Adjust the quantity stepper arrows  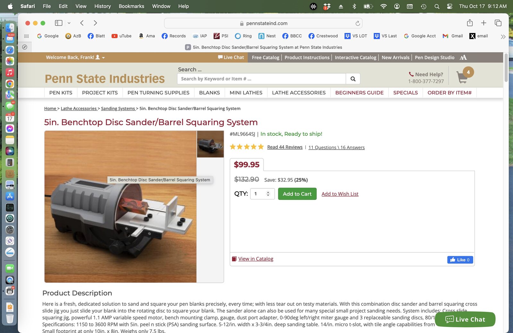tap(268, 194)
